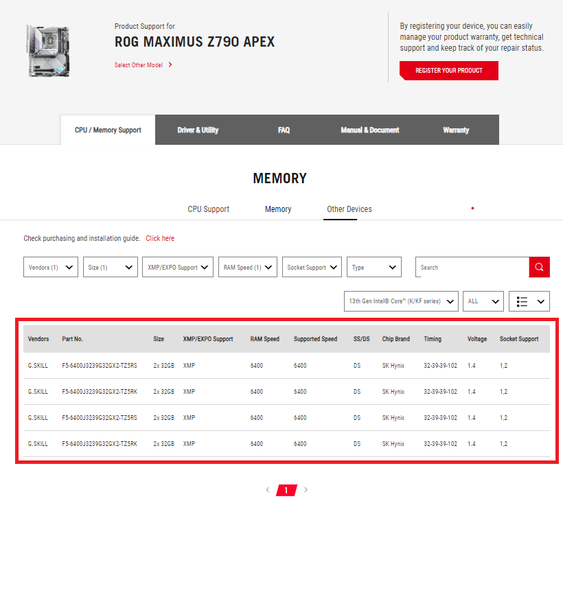Click the Voltage column header
Screen dimensions: 563x597
click(477, 339)
